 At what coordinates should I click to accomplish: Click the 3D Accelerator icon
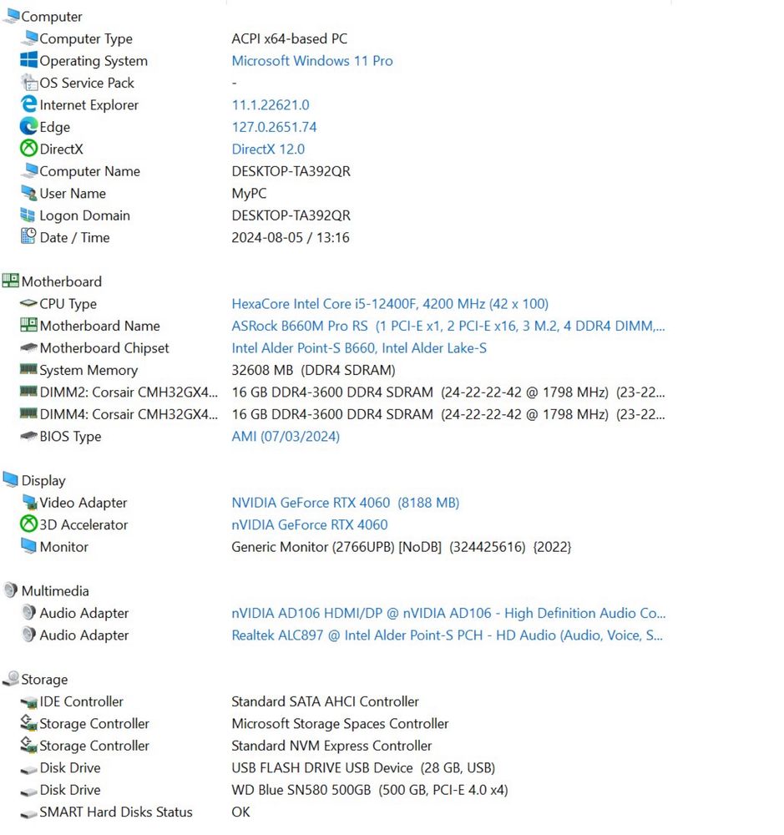[x=28, y=524]
